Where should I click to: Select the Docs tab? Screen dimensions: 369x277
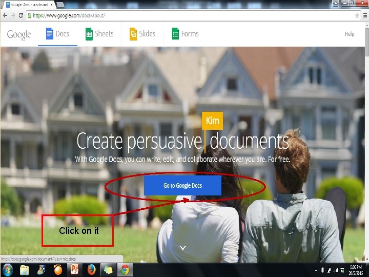(57, 34)
